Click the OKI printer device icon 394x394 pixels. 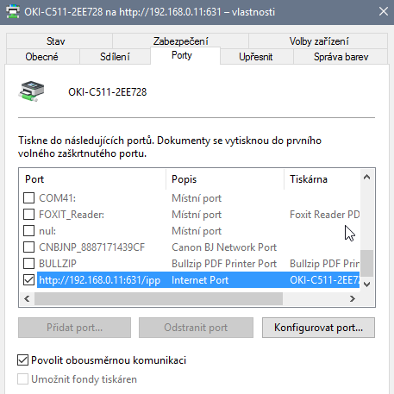pyautogui.click(x=32, y=91)
